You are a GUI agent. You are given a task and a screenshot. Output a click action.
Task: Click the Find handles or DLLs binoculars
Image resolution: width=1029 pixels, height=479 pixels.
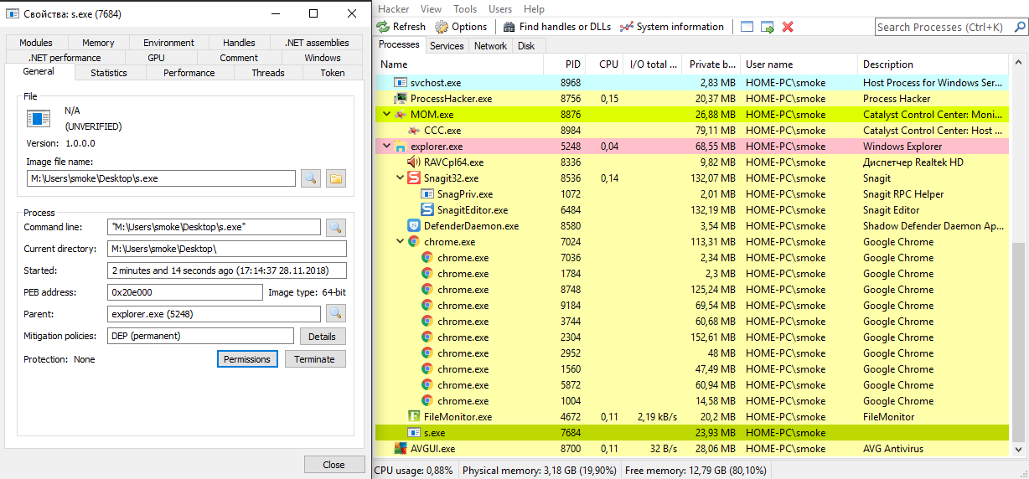point(509,27)
